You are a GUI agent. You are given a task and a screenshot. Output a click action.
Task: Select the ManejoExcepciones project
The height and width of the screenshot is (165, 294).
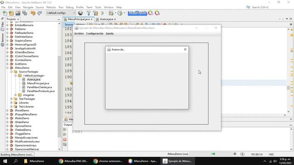26,137
